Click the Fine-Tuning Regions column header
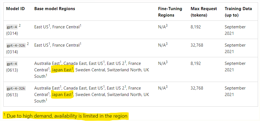Image resolution: width=260 pixels, height=121 pixels. click(170, 12)
